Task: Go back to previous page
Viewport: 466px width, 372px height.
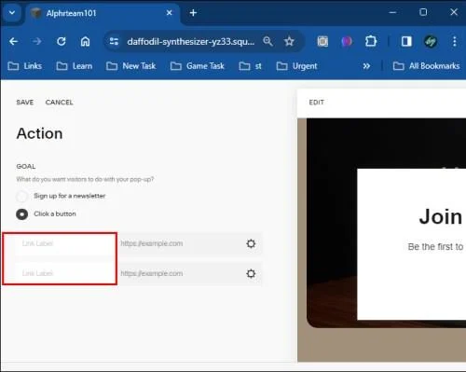Action: coord(14,41)
